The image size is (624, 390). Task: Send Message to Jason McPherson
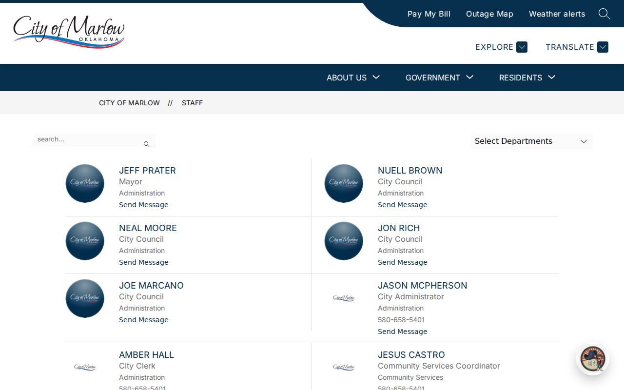[x=403, y=331]
